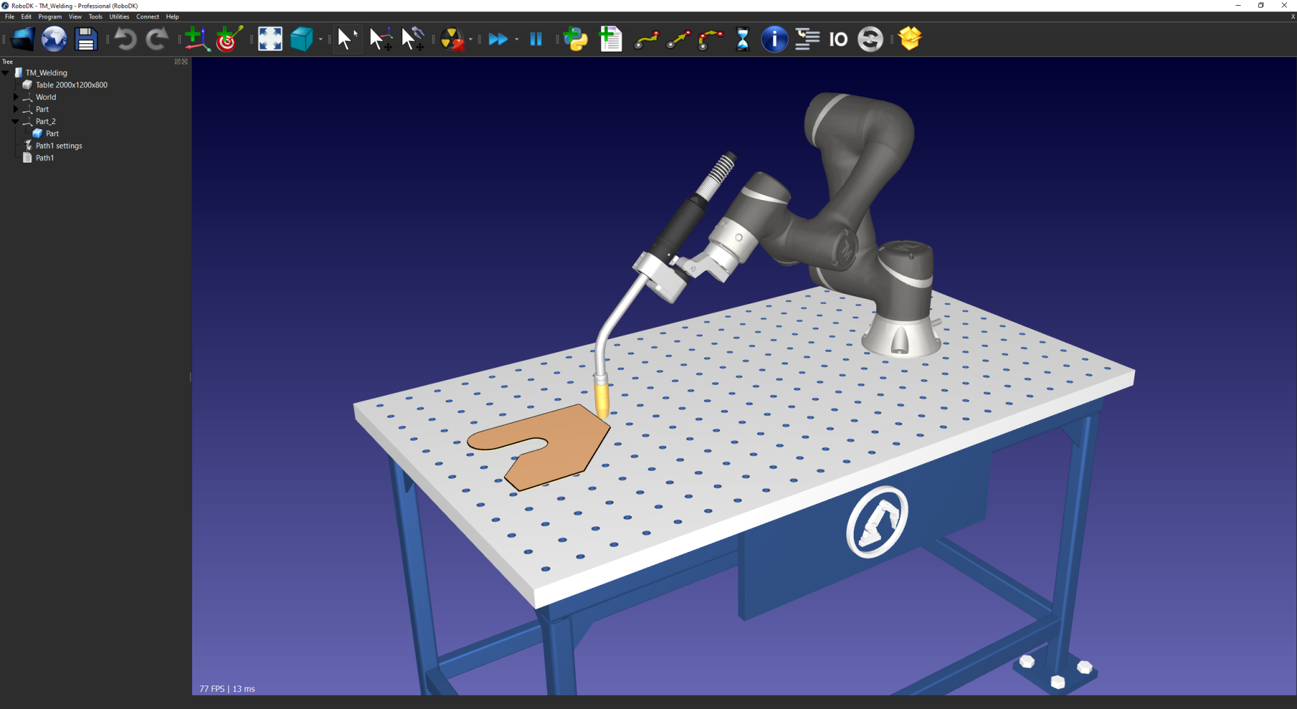Open the Utilities menu
Viewport: 1297px width, 709px height.
pos(118,16)
